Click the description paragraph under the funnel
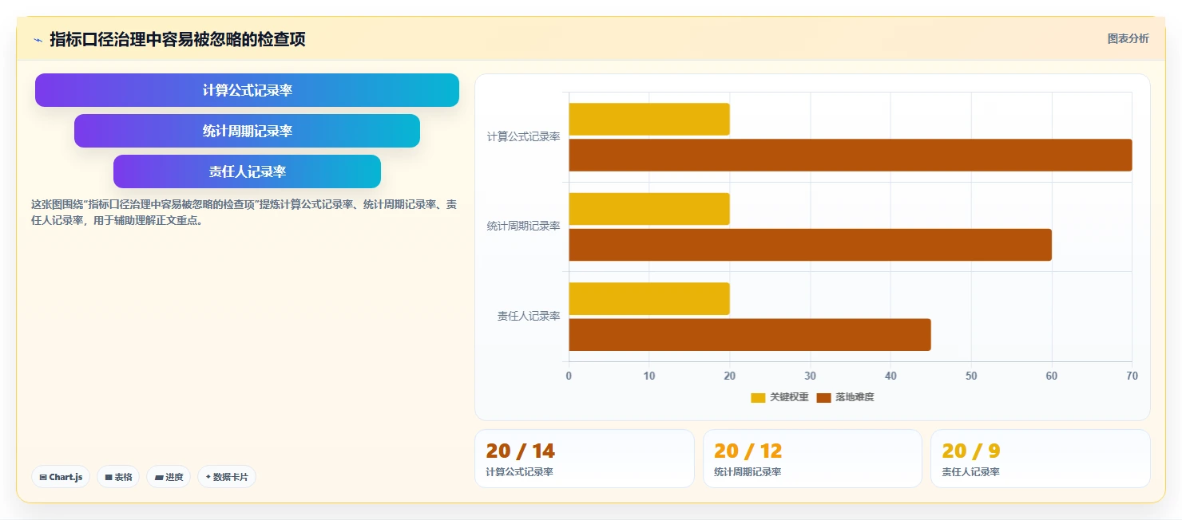Image resolution: width=1182 pixels, height=520 pixels. [x=244, y=212]
